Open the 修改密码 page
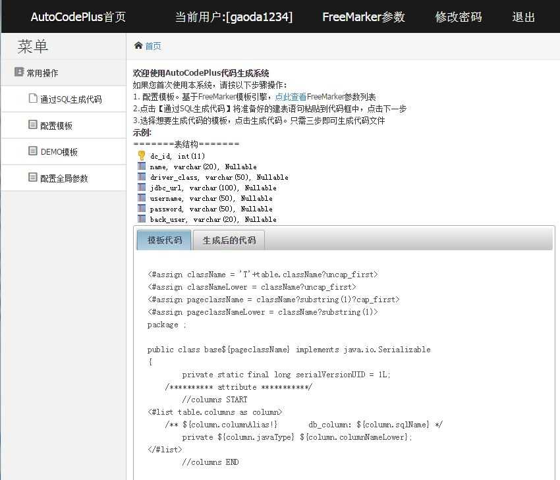 click(459, 16)
